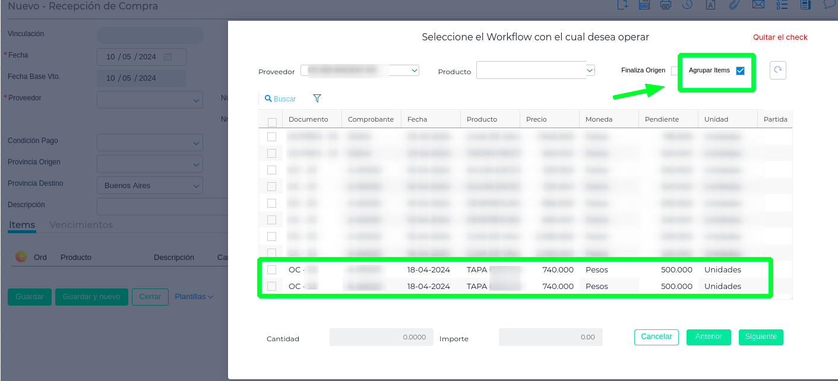Screen dimensions: 838x381
Task: Tick the select-all checkbox in table header
Action: click(x=272, y=122)
